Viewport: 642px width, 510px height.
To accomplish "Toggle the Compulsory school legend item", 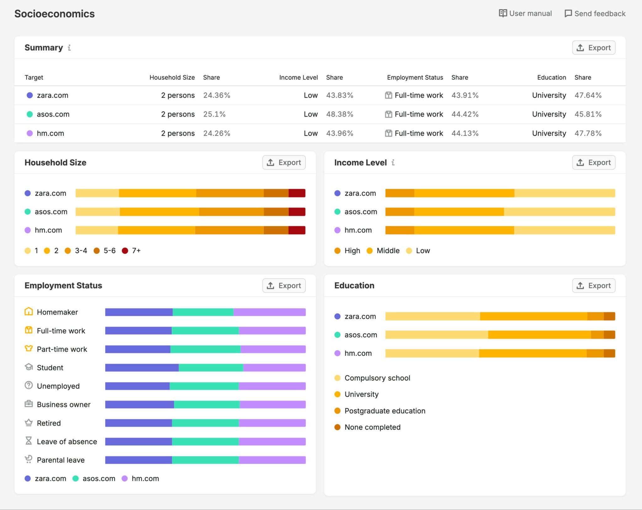I will tap(372, 378).
